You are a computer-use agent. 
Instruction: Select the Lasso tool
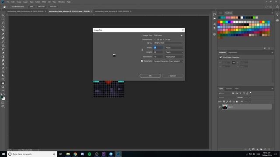(3, 23)
